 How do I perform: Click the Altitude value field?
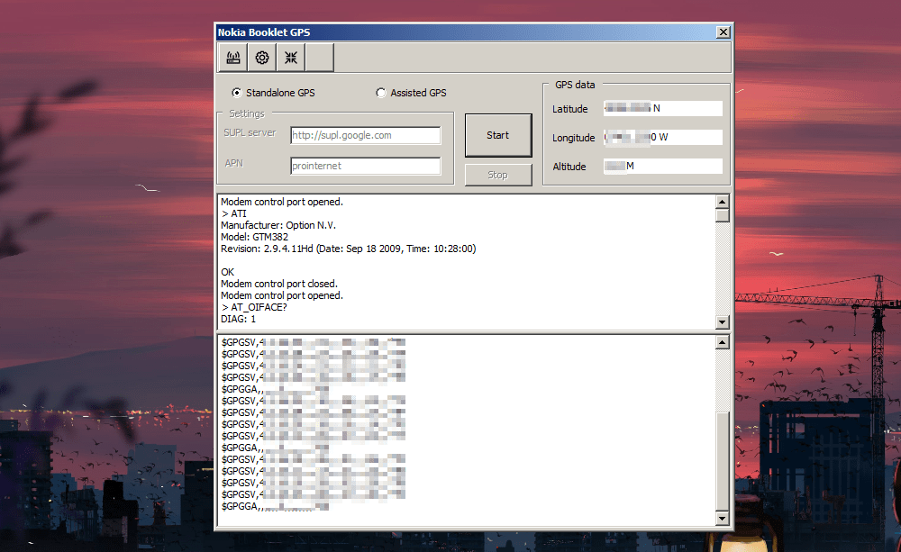(x=662, y=167)
